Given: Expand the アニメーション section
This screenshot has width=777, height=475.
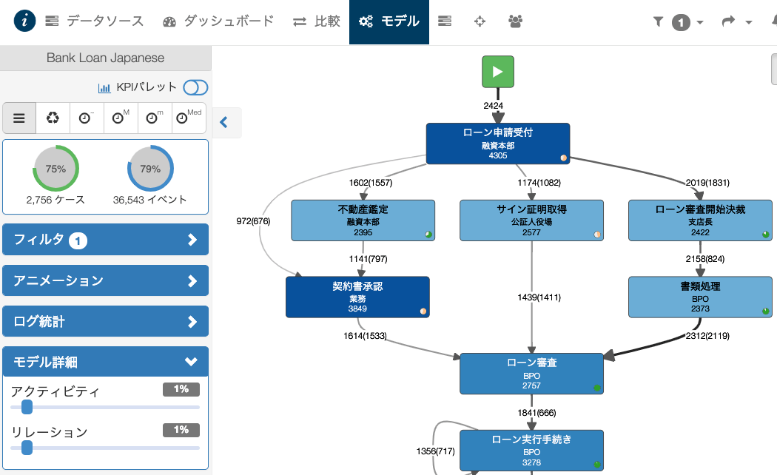Looking at the screenshot, I should pos(105,281).
